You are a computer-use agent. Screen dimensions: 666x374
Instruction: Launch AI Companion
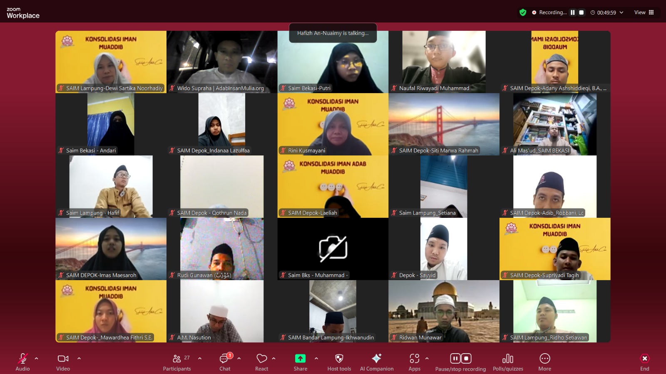coord(376,362)
